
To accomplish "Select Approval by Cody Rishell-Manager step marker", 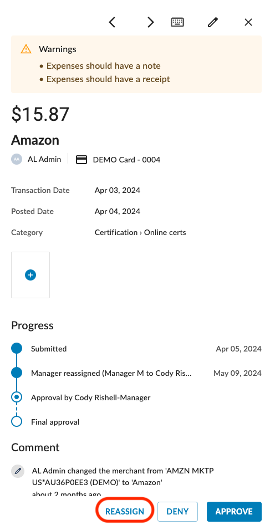I will [x=17, y=397].
